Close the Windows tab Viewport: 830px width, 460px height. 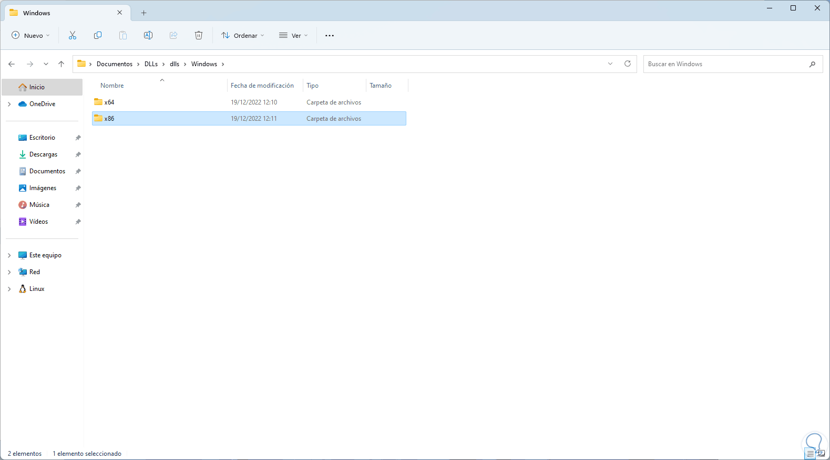point(120,13)
